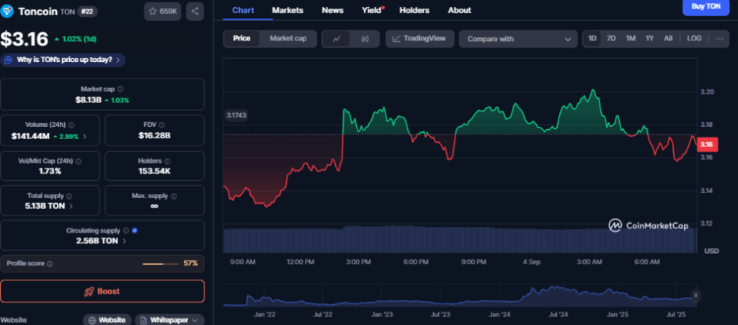Click the Profile score progress bar

point(160,264)
